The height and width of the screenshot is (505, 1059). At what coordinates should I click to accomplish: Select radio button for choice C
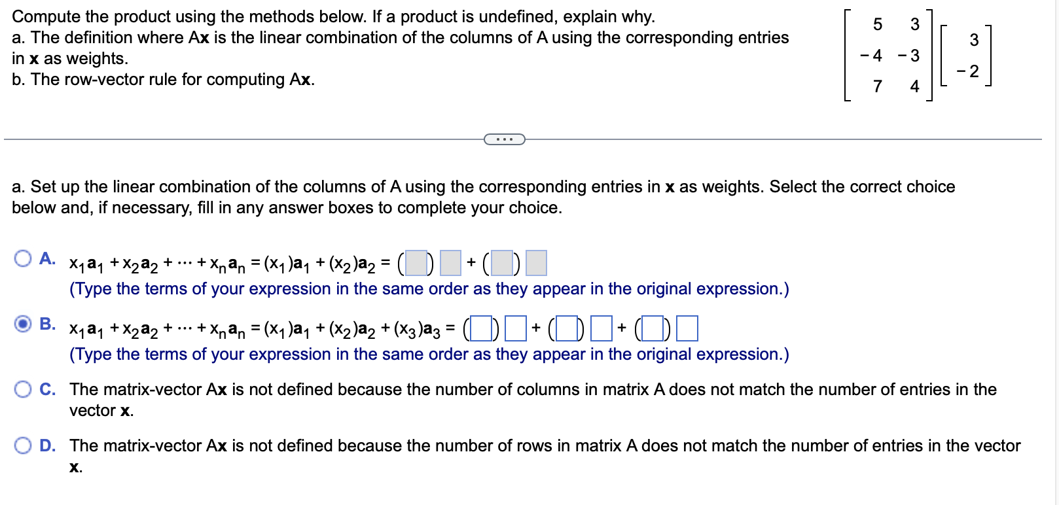coord(24,389)
